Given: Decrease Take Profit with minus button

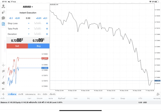Looking at the screenshot, I should [29, 29].
